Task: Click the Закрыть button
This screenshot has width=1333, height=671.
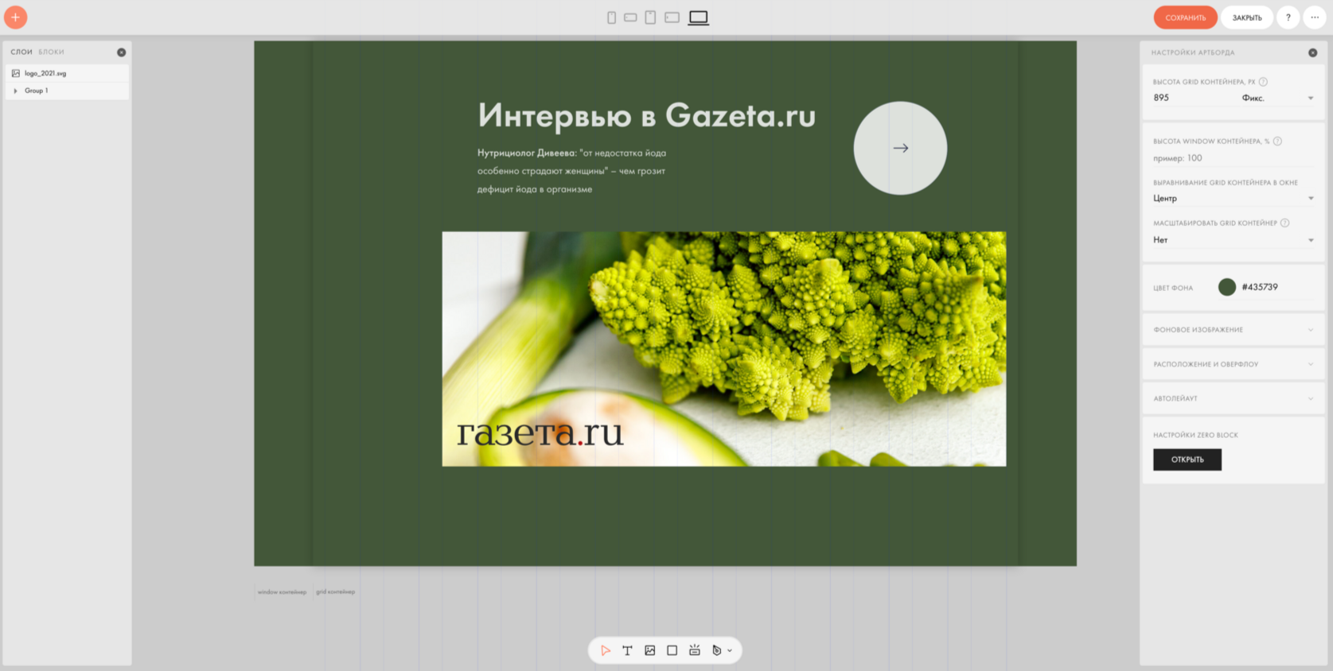Action: pyautogui.click(x=1247, y=17)
